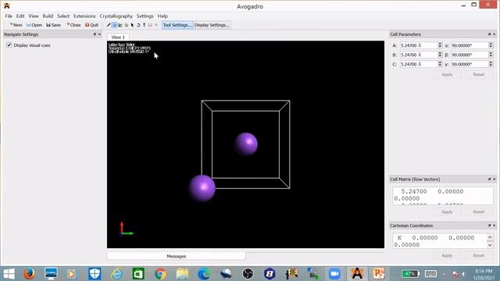
Task: Click Apply in Cell Matrix panel
Action: click(x=447, y=212)
